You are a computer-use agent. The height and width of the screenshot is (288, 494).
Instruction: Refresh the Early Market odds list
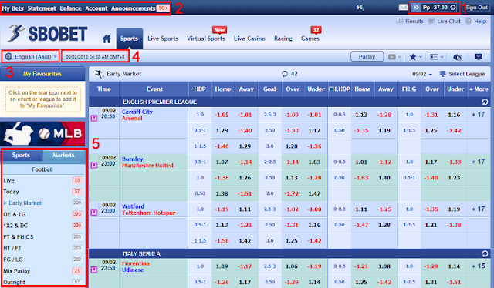(285, 74)
